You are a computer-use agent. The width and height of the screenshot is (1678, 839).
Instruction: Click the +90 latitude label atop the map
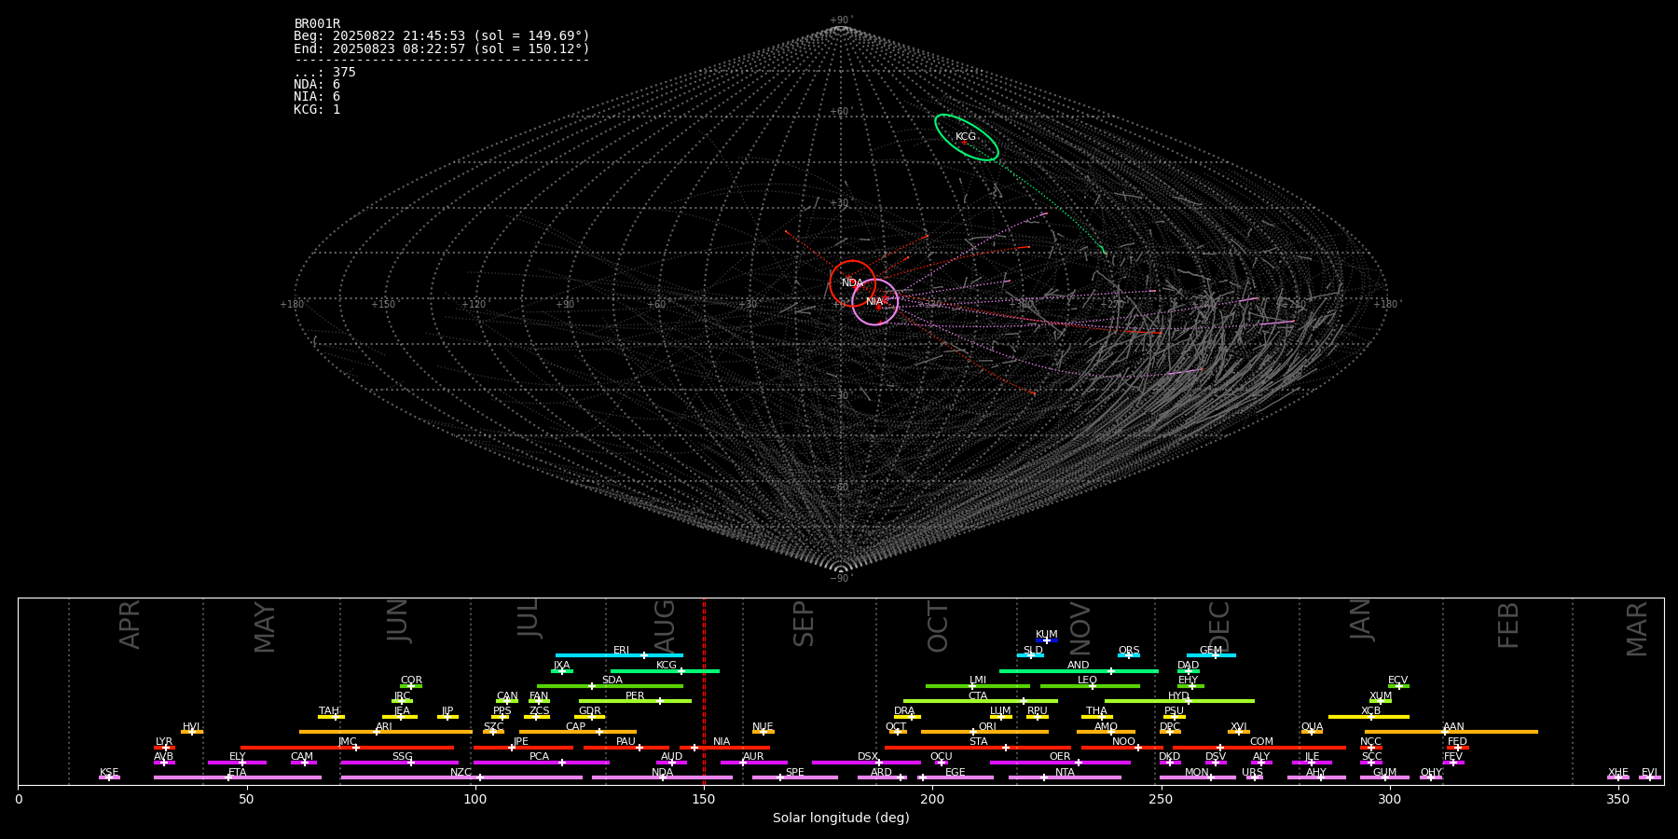[x=841, y=20]
